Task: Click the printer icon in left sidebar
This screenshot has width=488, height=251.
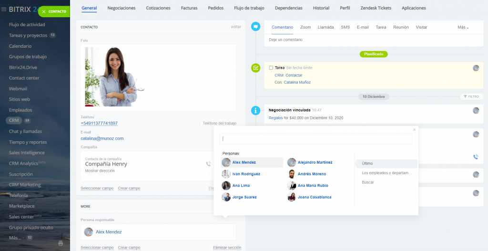Action: pos(60,243)
